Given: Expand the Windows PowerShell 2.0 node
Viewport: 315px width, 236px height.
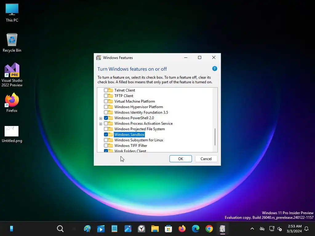Looking at the screenshot, I should [101, 118].
